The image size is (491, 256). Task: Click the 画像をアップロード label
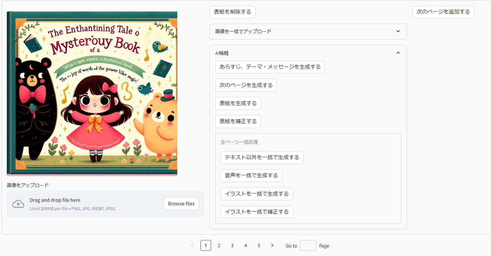[x=28, y=185]
